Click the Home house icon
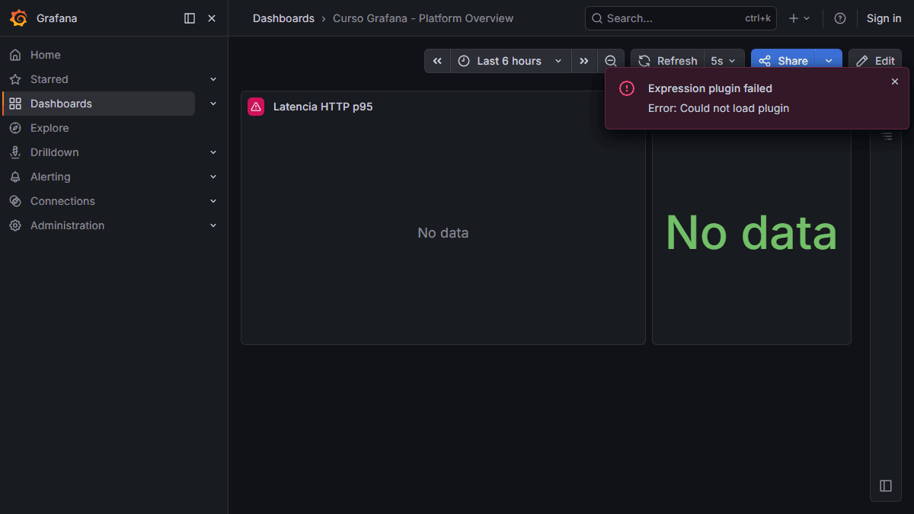The width and height of the screenshot is (914, 514). click(x=15, y=55)
